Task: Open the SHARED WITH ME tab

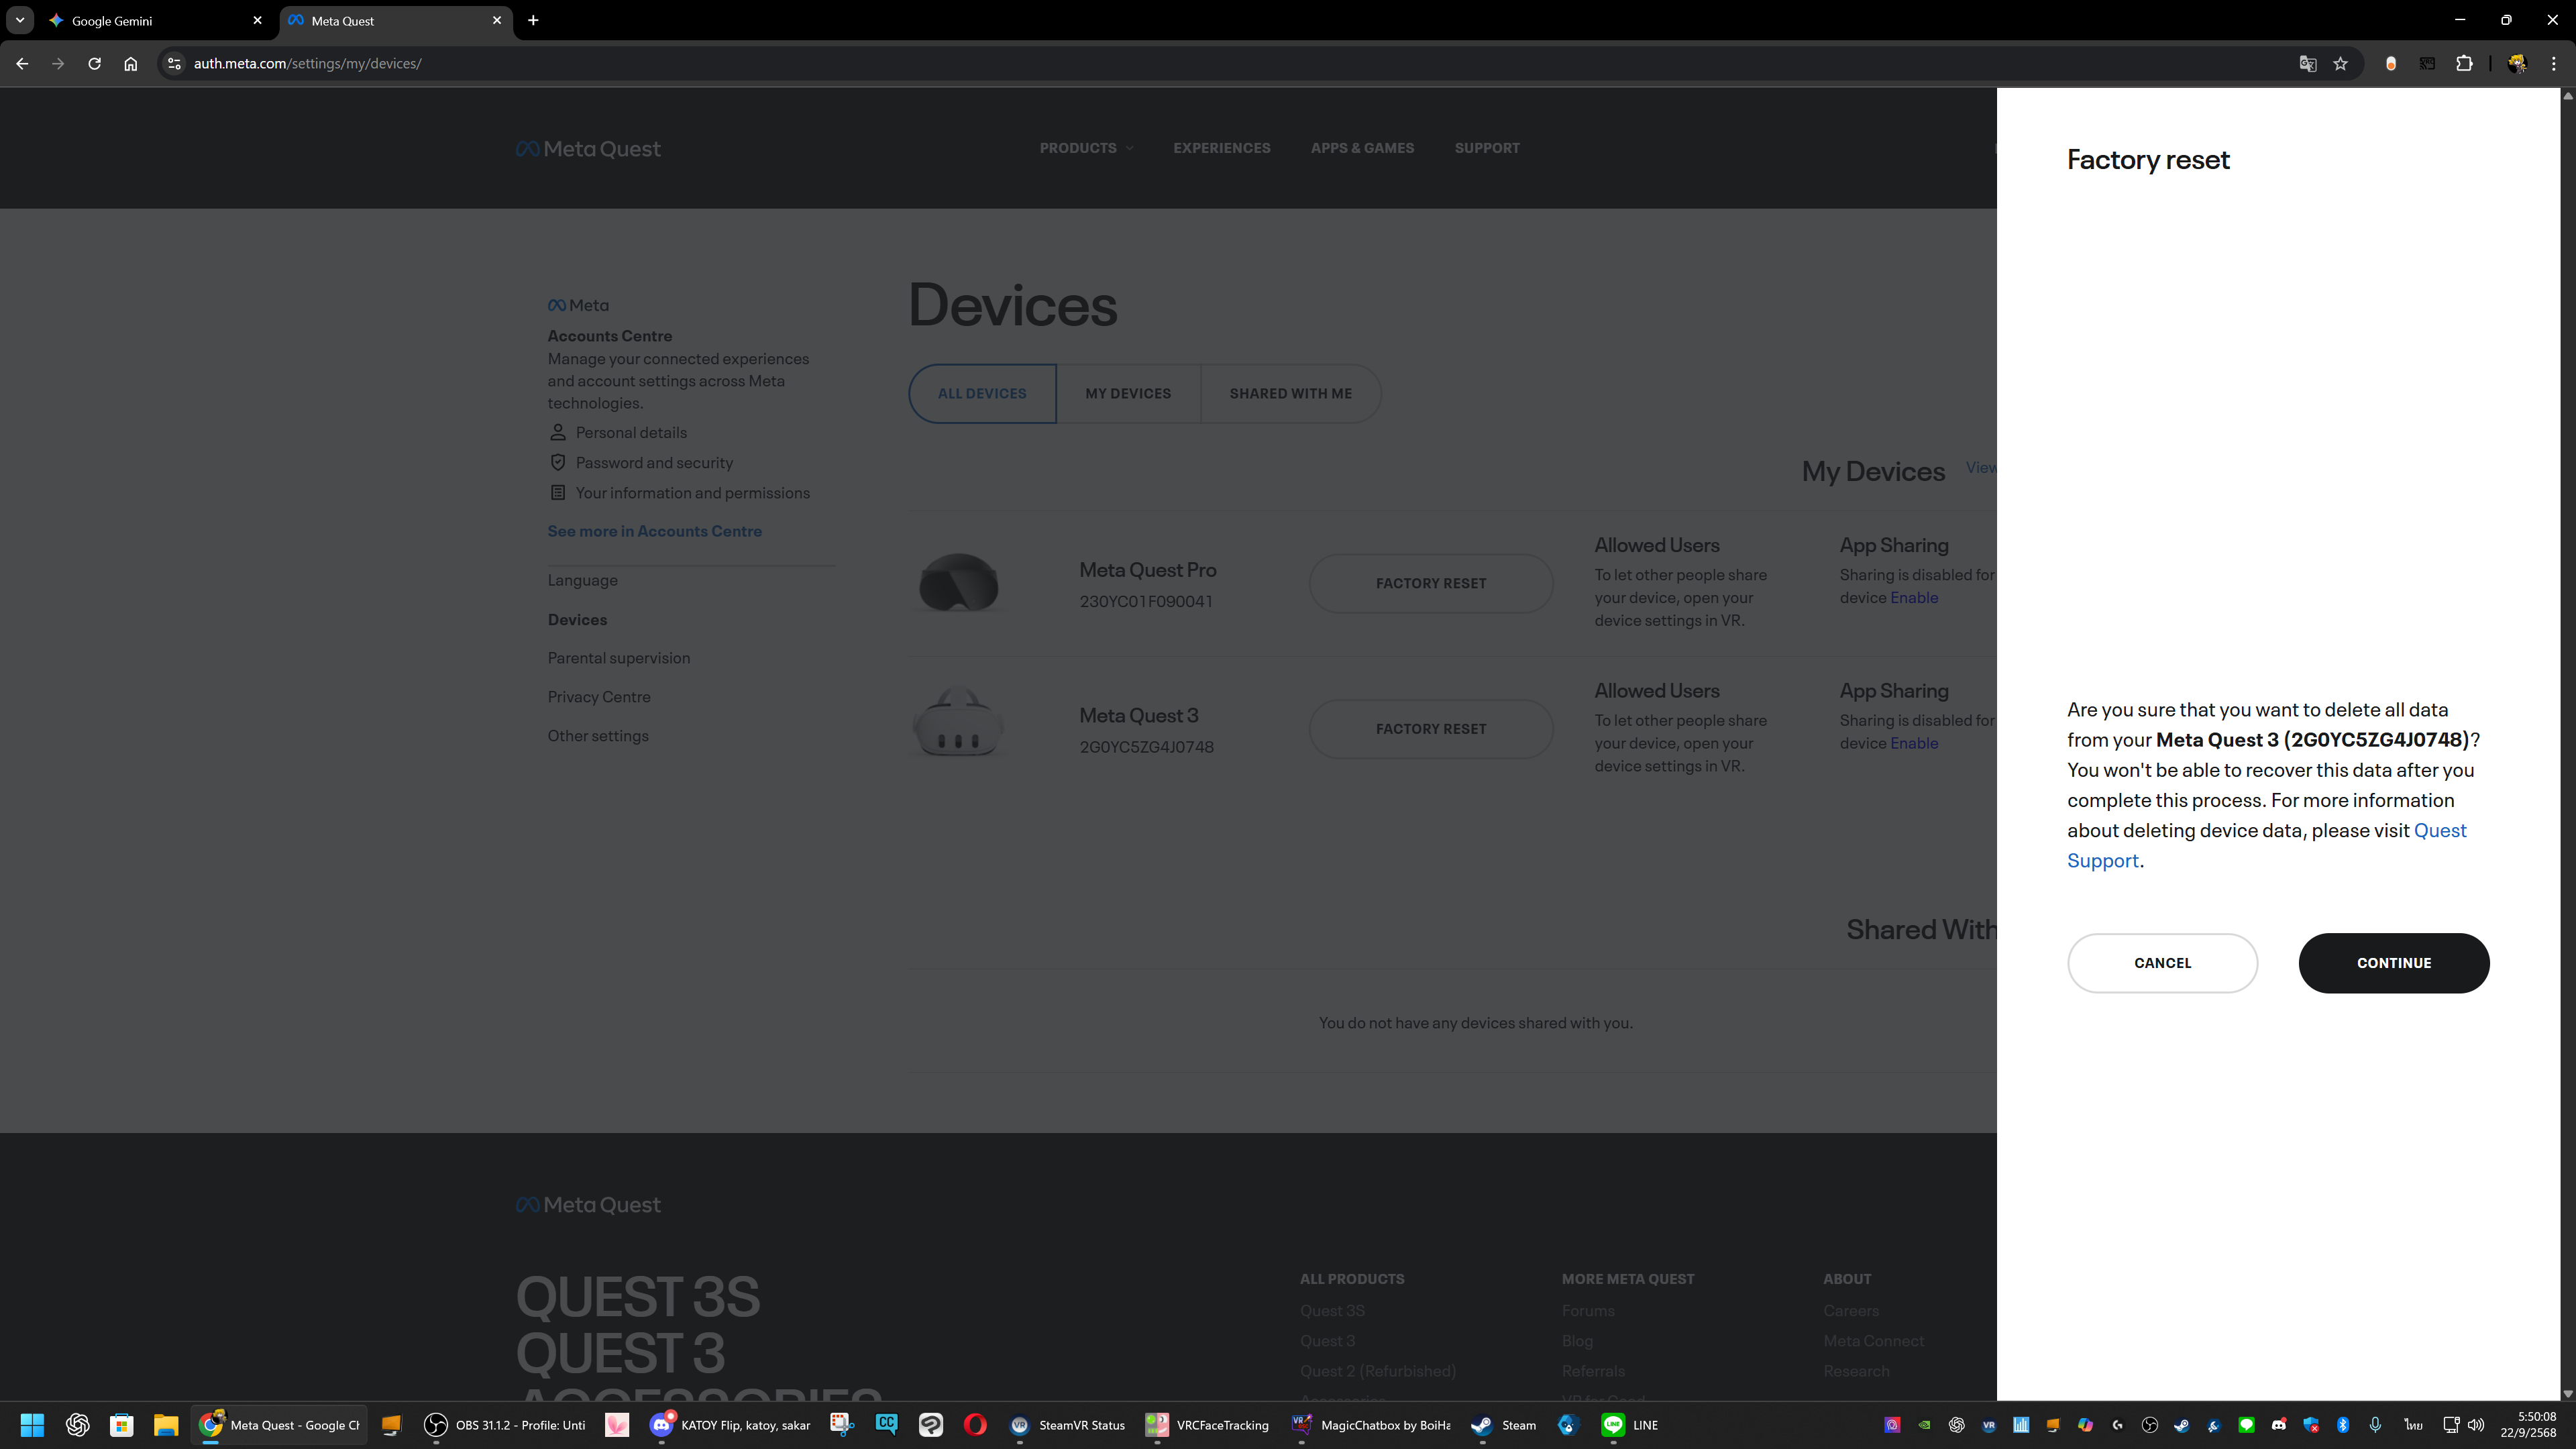Action: point(1290,393)
